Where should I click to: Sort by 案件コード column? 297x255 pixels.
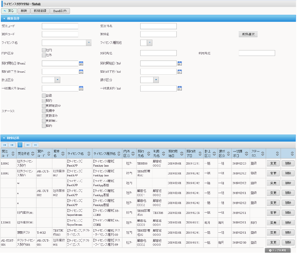[49, 154]
